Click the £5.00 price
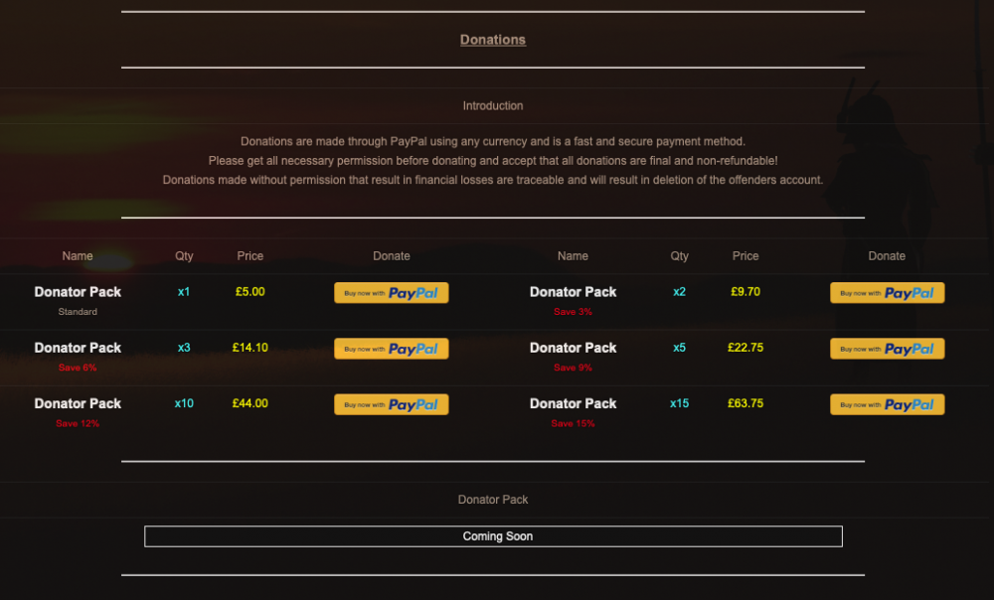 [x=250, y=292]
